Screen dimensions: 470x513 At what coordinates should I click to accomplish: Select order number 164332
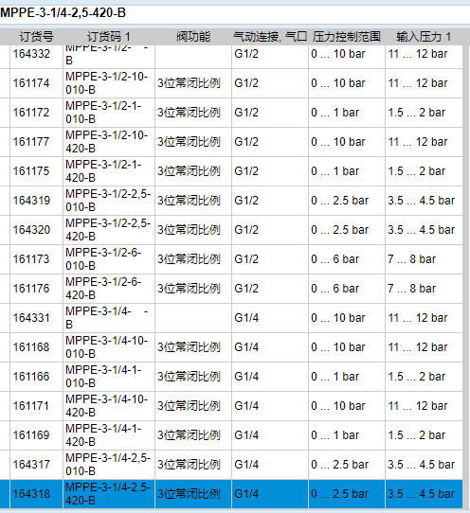[31, 54]
